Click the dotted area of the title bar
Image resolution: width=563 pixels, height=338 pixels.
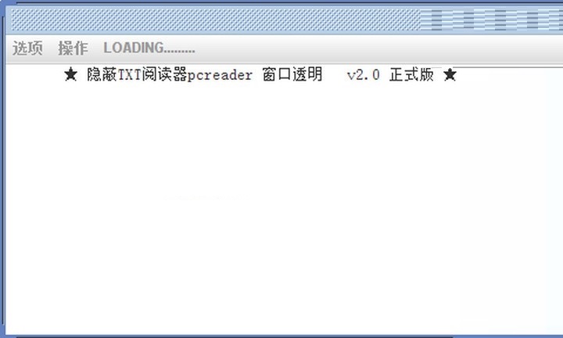[x=216, y=20]
